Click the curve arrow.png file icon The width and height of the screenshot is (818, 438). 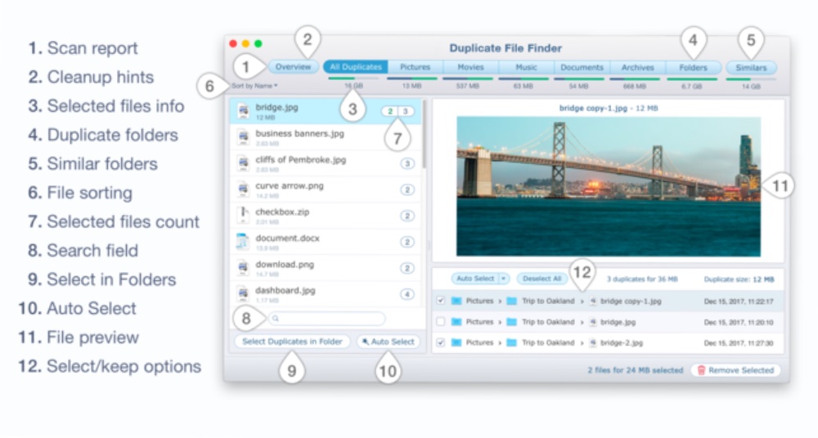coord(243,189)
